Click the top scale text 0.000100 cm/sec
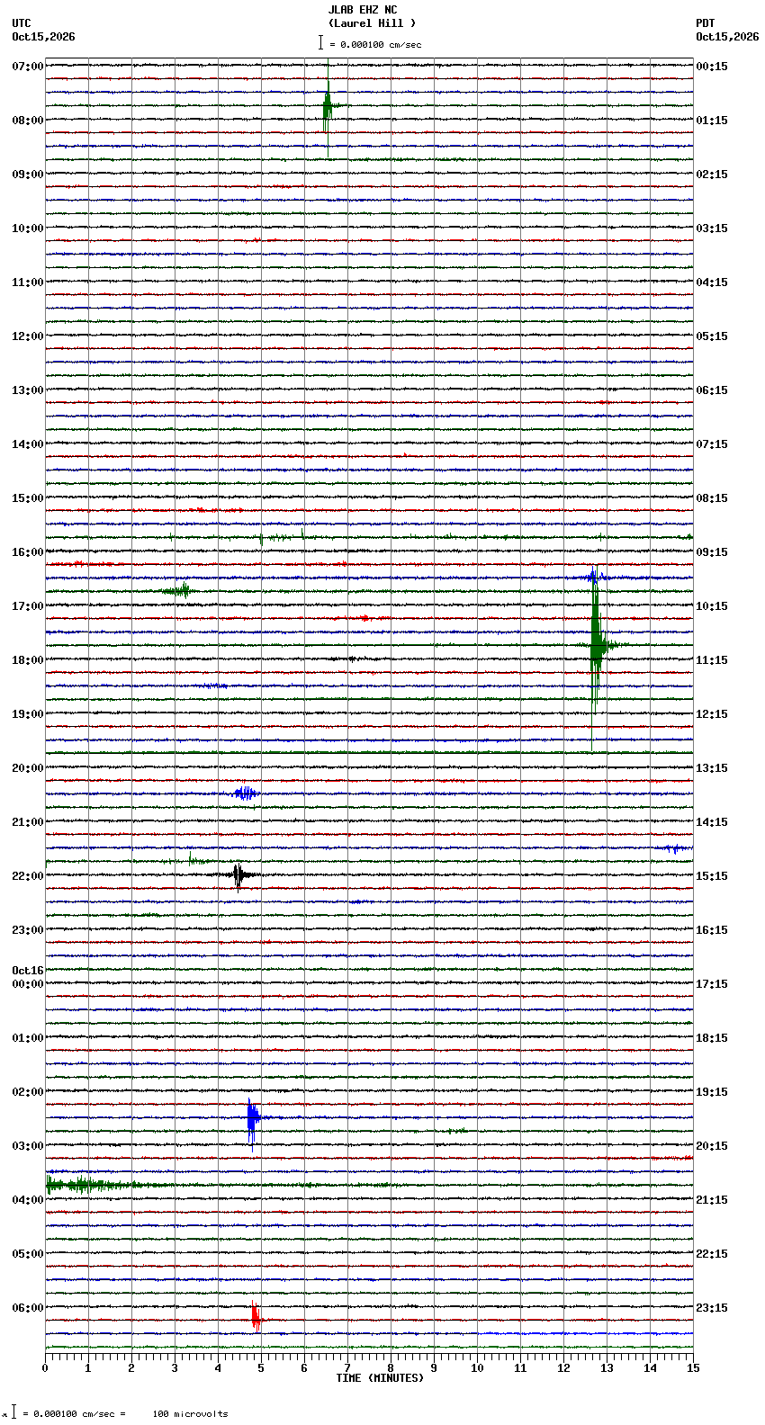This screenshot has height=1425, width=765. click(x=381, y=44)
